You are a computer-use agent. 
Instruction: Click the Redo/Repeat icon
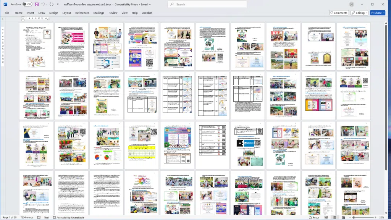tap(51, 4)
